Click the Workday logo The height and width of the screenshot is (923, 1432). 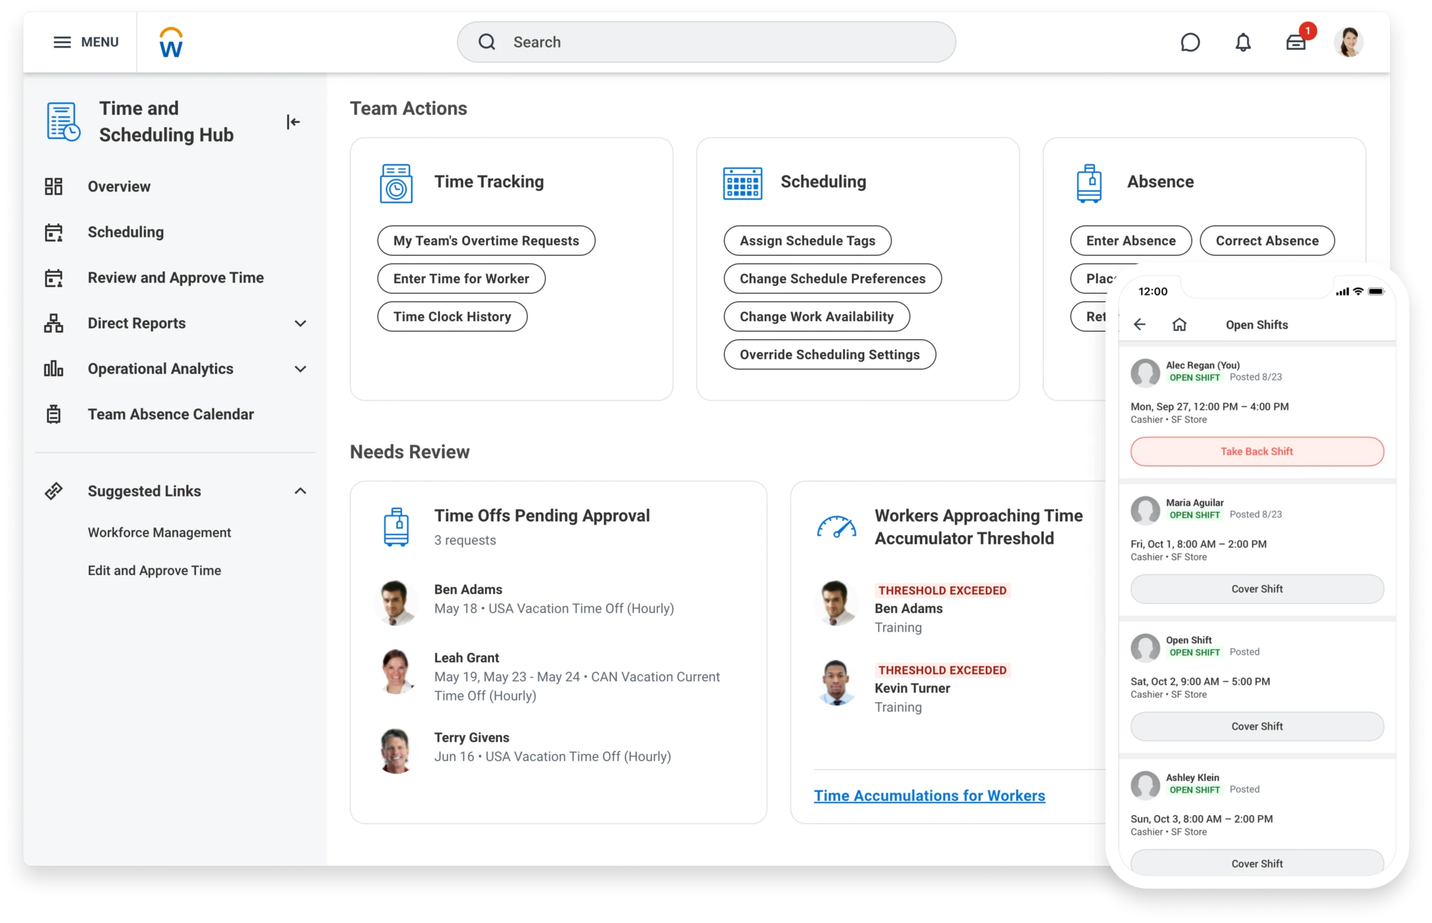[x=171, y=43]
